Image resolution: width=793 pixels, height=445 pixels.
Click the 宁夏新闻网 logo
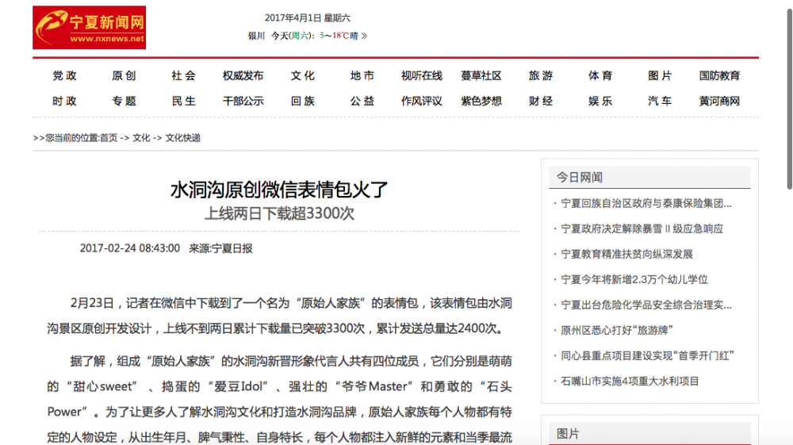tap(89, 27)
